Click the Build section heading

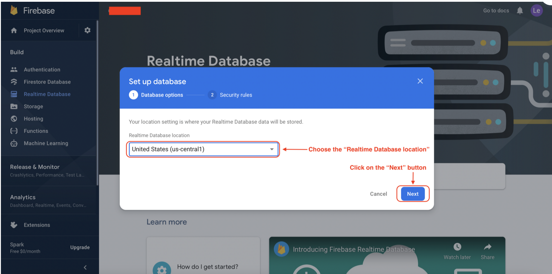tap(17, 52)
